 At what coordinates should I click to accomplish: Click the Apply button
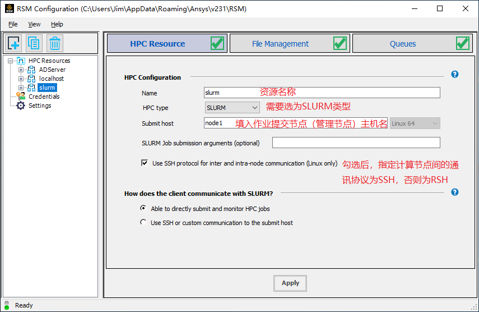tap(290, 283)
